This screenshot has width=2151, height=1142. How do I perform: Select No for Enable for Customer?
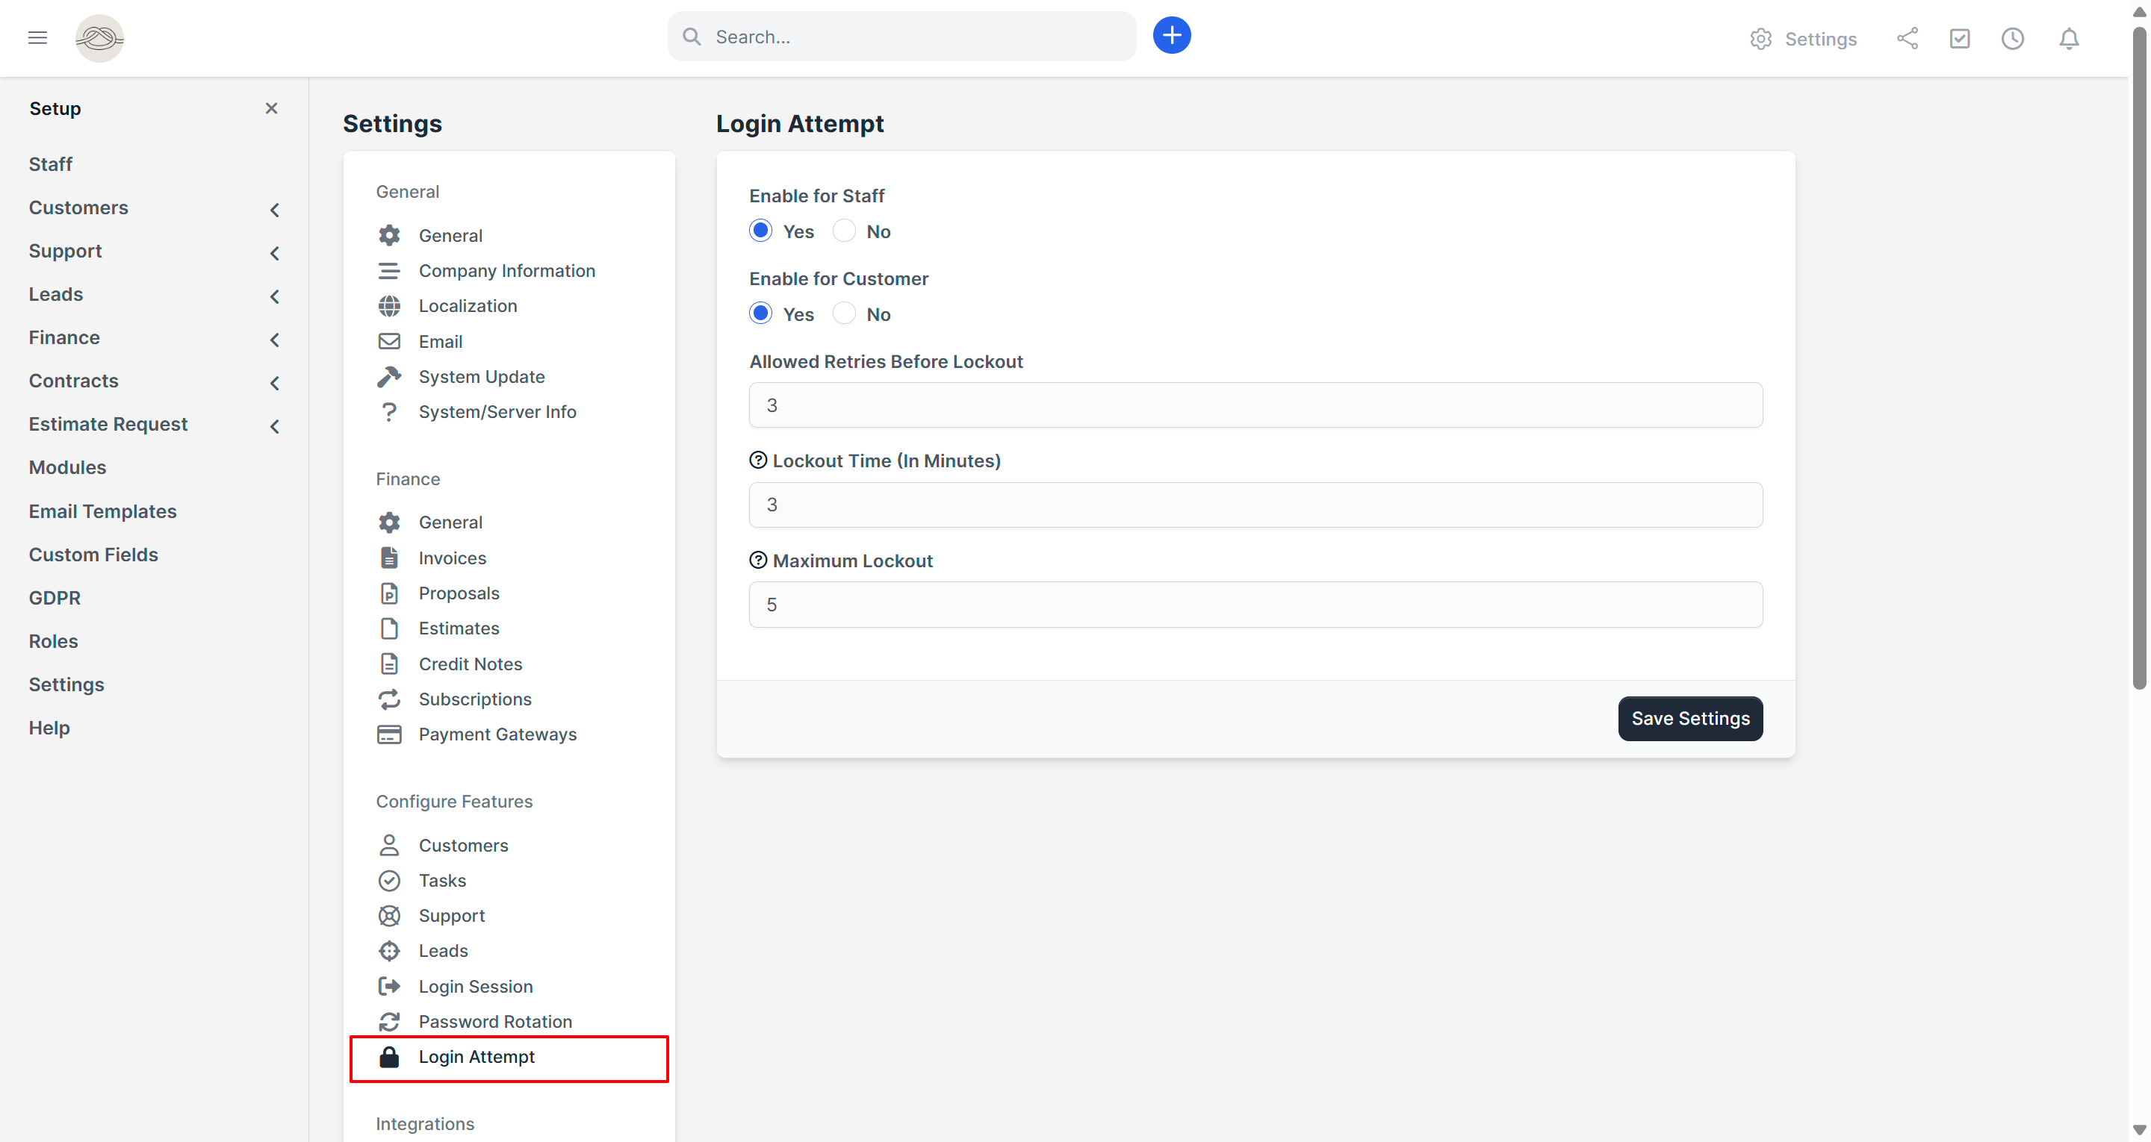pyautogui.click(x=844, y=314)
